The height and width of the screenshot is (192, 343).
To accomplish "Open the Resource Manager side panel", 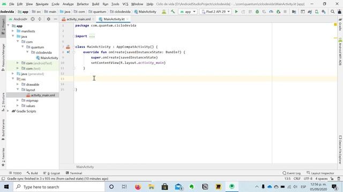I will [x=3, y=57].
